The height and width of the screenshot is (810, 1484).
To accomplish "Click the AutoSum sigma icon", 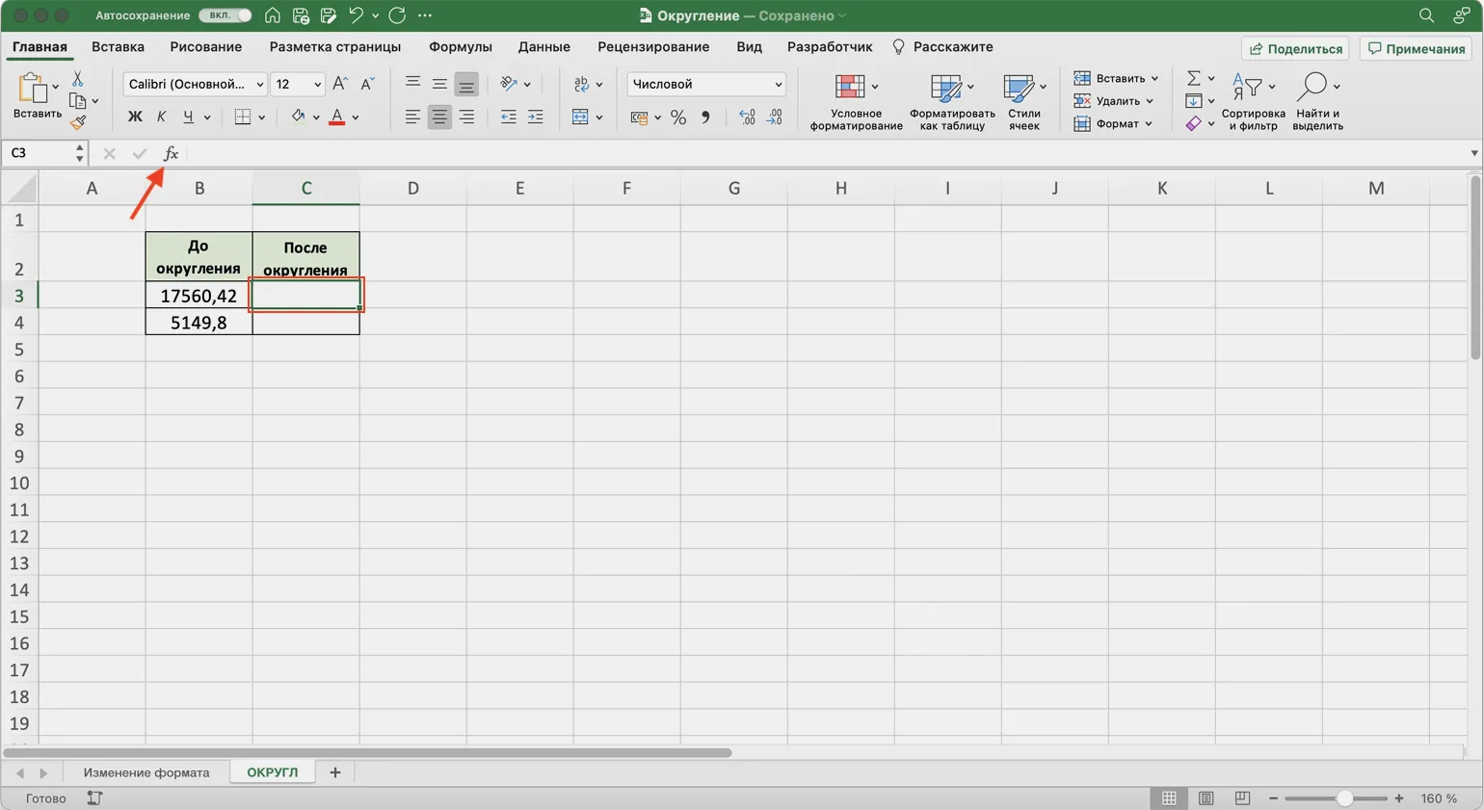I will coord(1193,78).
